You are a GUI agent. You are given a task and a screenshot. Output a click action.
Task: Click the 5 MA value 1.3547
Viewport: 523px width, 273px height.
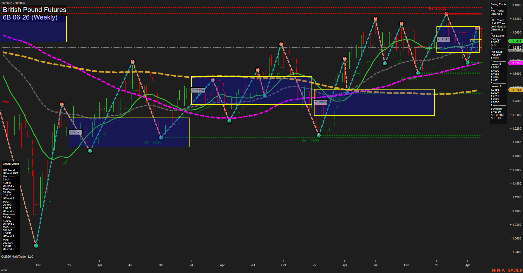(x=7, y=183)
